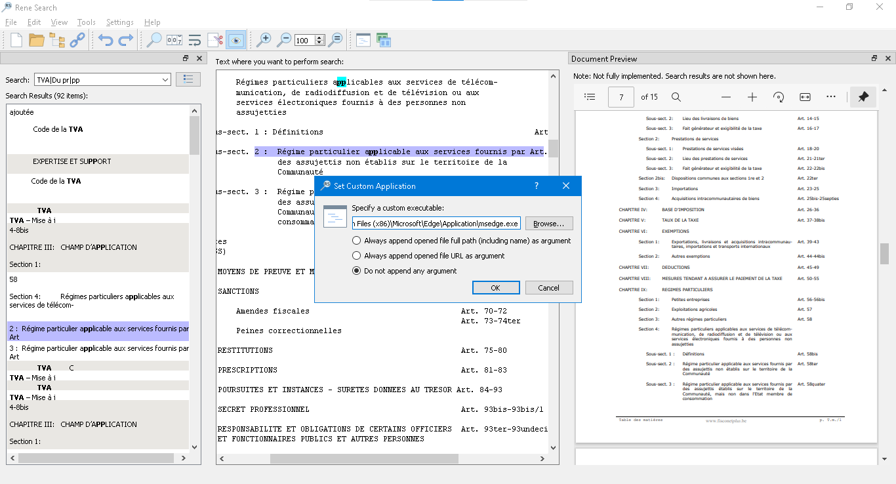Increase zoom value with spinner up arrow
Image resolution: width=896 pixels, height=484 pixels.
coord(319,37)
